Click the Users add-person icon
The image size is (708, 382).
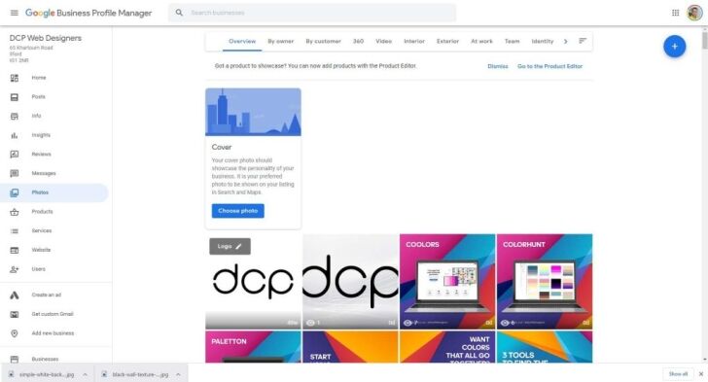pyautogui.click(x=15, y=269)
